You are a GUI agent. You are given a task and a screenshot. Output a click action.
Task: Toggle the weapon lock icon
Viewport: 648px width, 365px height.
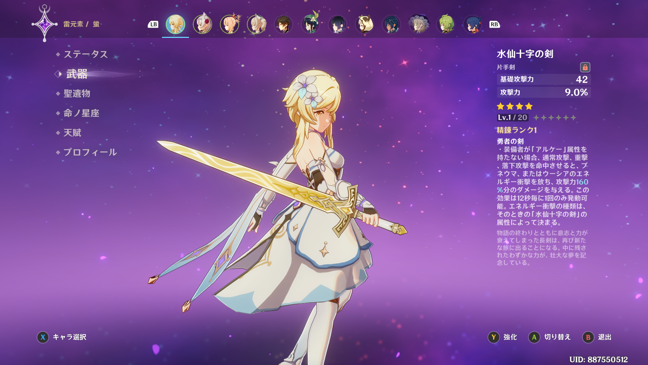[x=585, y=67]
